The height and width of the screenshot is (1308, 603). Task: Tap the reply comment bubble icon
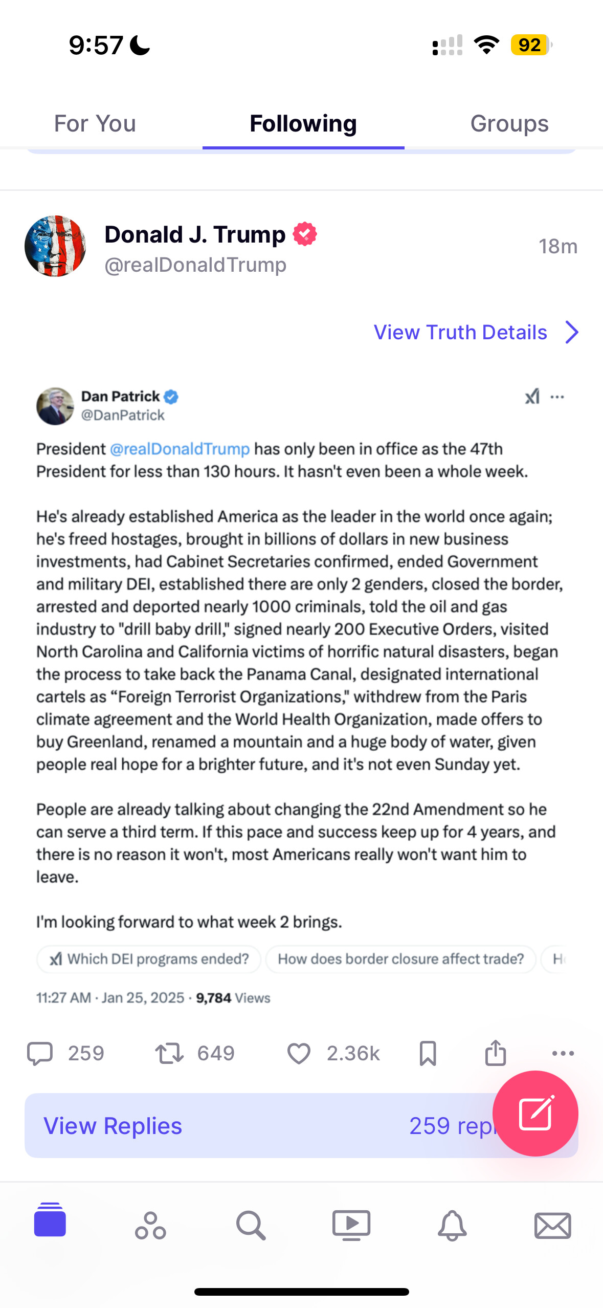coord(40,1053)
